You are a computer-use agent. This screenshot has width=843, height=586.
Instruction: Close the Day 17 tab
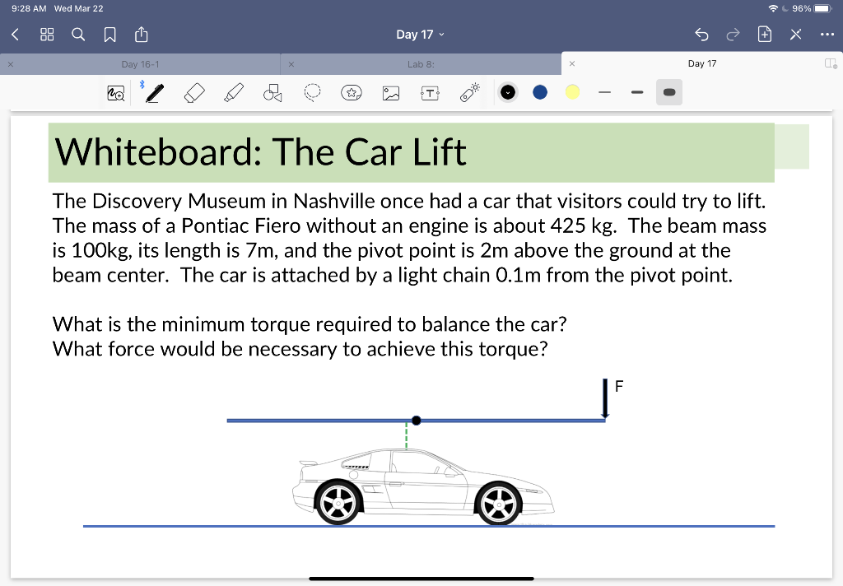[572, 63]
